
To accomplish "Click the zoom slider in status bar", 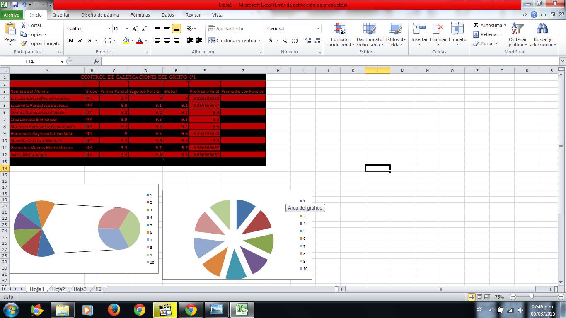I will pos(532,297).
